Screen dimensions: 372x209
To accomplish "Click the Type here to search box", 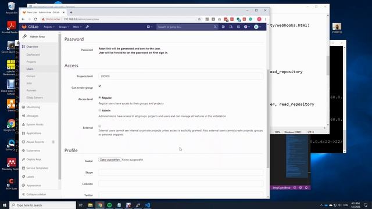I will click(42, 205).
